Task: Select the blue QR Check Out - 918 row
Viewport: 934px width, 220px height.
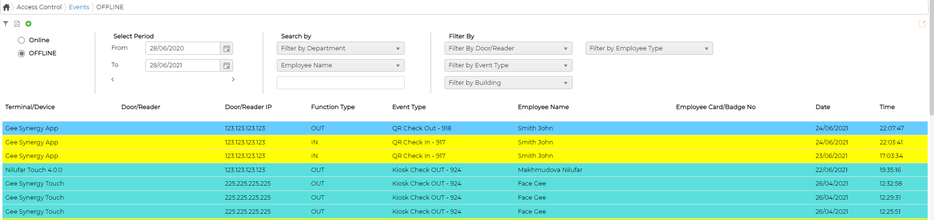Action: pyautogui.click(x=465, y=128)
